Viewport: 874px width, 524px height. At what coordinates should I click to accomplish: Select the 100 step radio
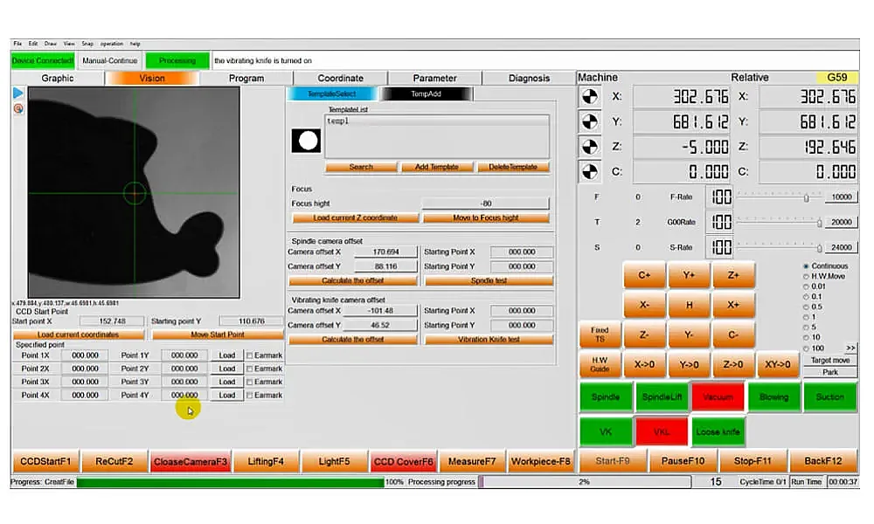806,348
